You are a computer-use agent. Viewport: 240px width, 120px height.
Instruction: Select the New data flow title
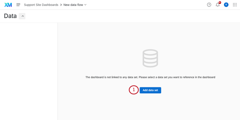point(73,5)
